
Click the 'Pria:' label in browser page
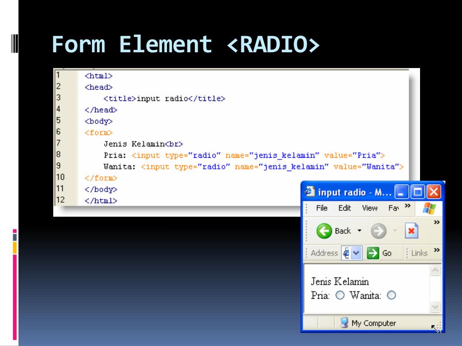(320, 295)
